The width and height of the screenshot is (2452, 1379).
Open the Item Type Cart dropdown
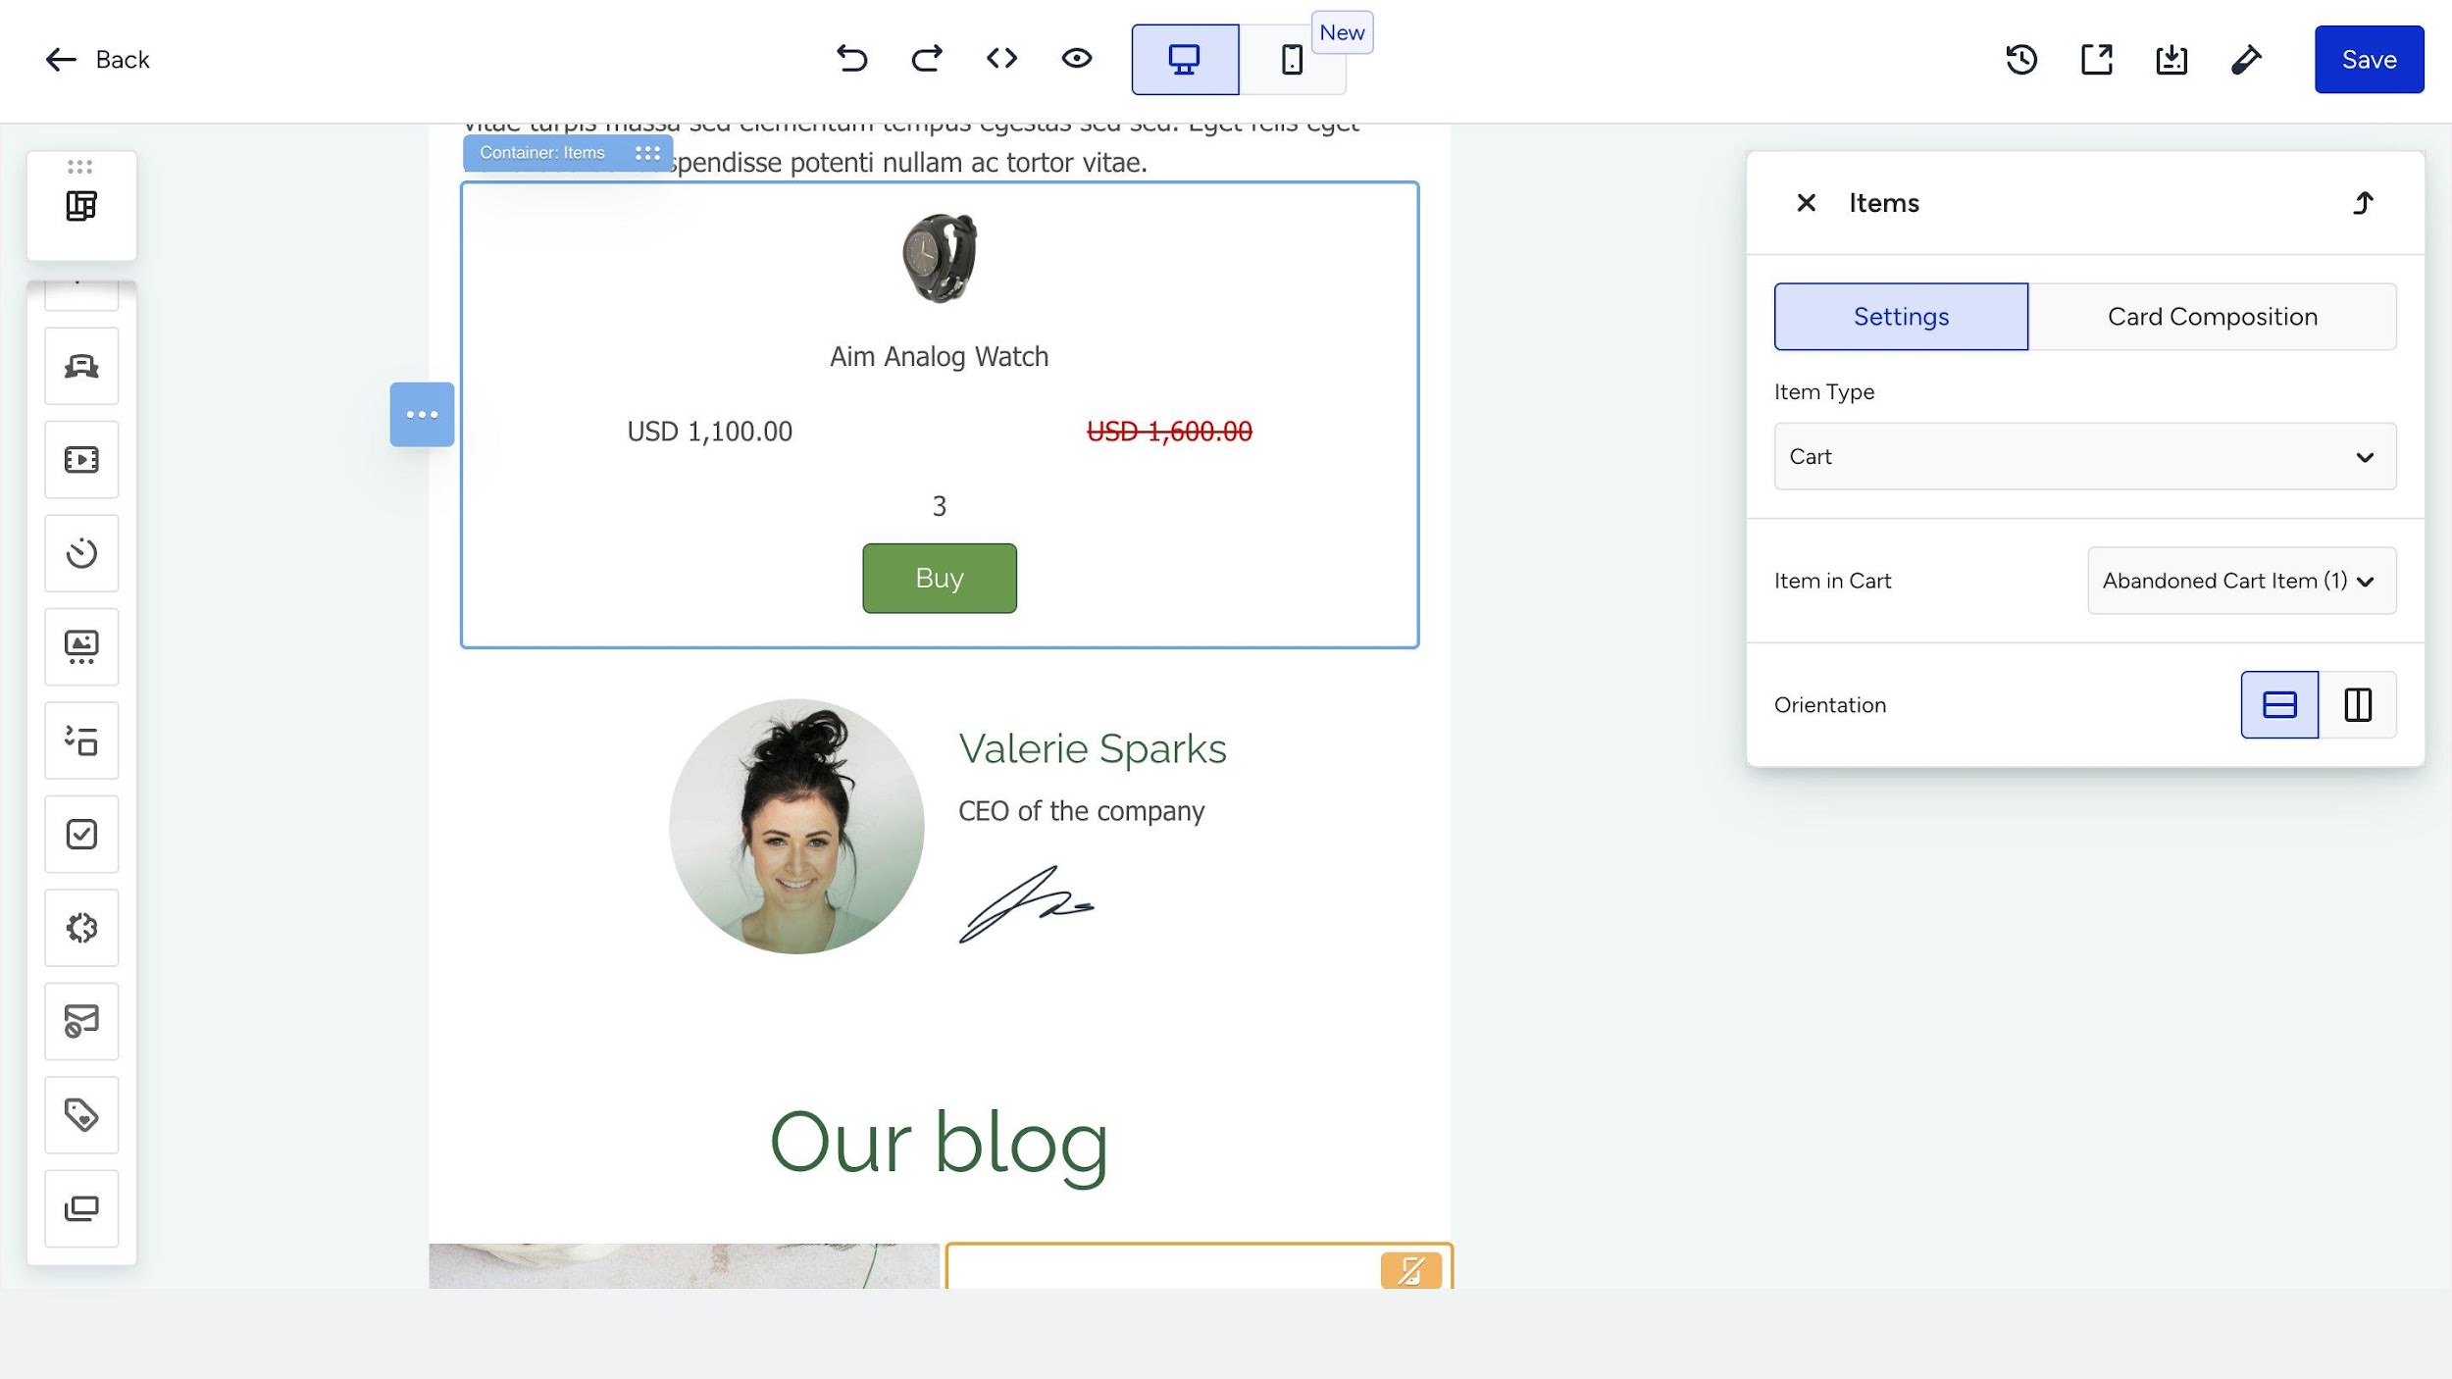click(2084, 457)
